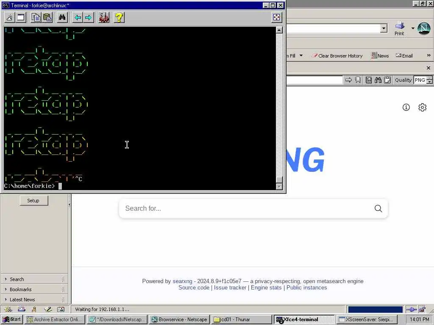Screen dimensions: 434x325
Task: Click the Start button on taskbar
Action: point(11,319)
